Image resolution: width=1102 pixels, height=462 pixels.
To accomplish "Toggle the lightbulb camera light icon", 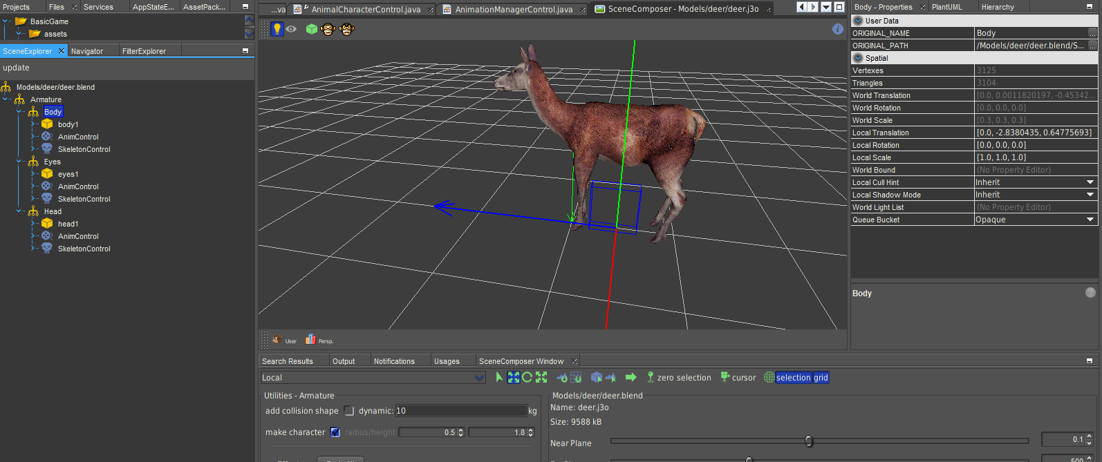I will 277,29.
